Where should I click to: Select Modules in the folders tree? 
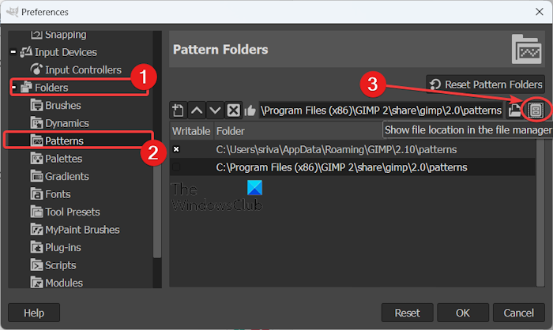click(64, 283)
